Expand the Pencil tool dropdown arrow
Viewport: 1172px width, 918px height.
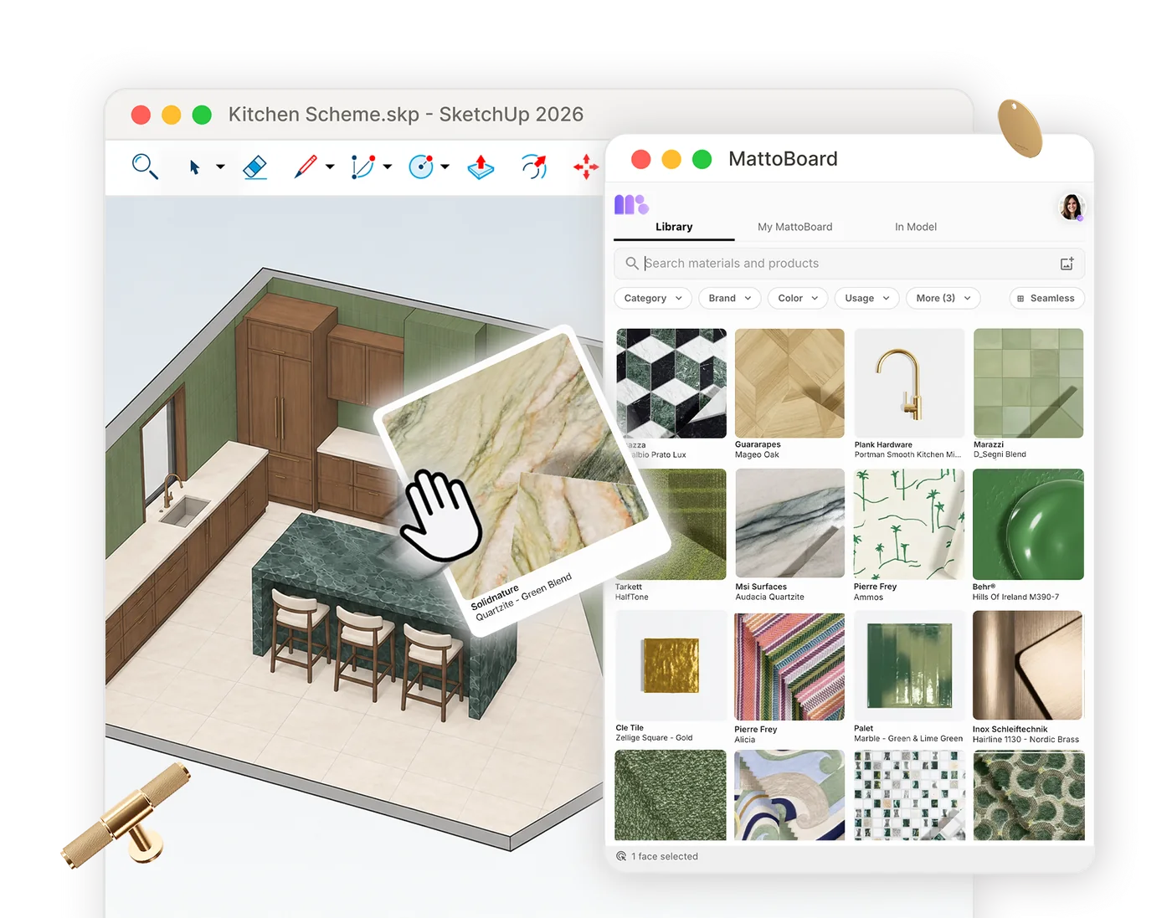[x=330, y=167]
